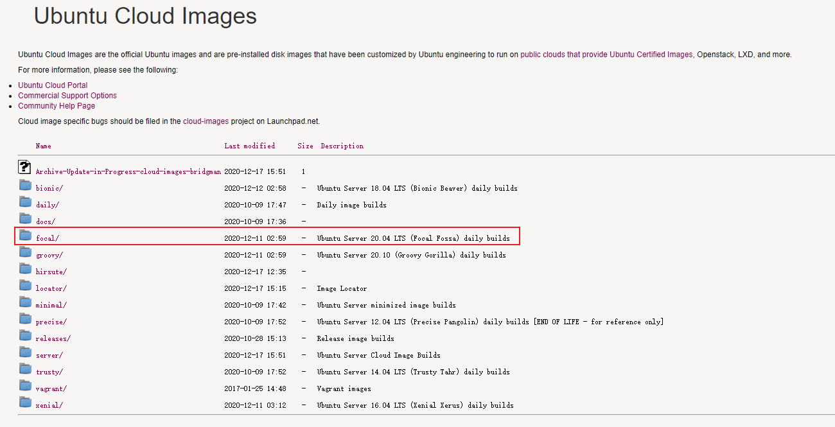The width and height of the screenshot is (835, 427).
Task: Sort listing by the Description column header
Action: [x=342, y=146]
